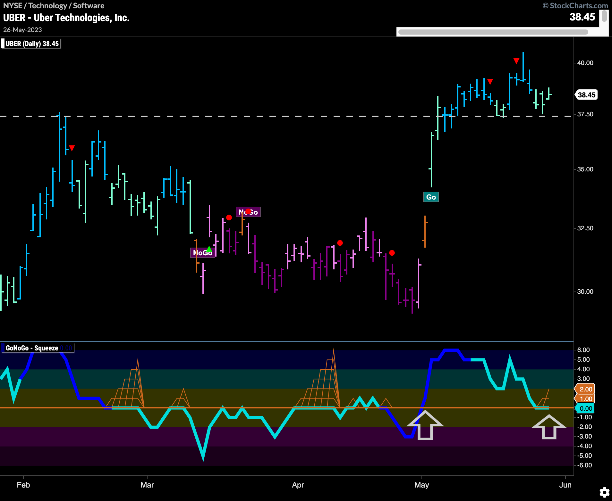Screen dimensions: 612x501
Task: Click the UBER - Uber Technologies, Inc. title
Action: pos(66,18)
